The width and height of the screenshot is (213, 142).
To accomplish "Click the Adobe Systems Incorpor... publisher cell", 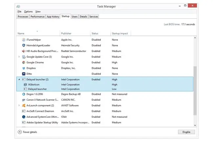I will pyautogui.click(x=75, y=123).
